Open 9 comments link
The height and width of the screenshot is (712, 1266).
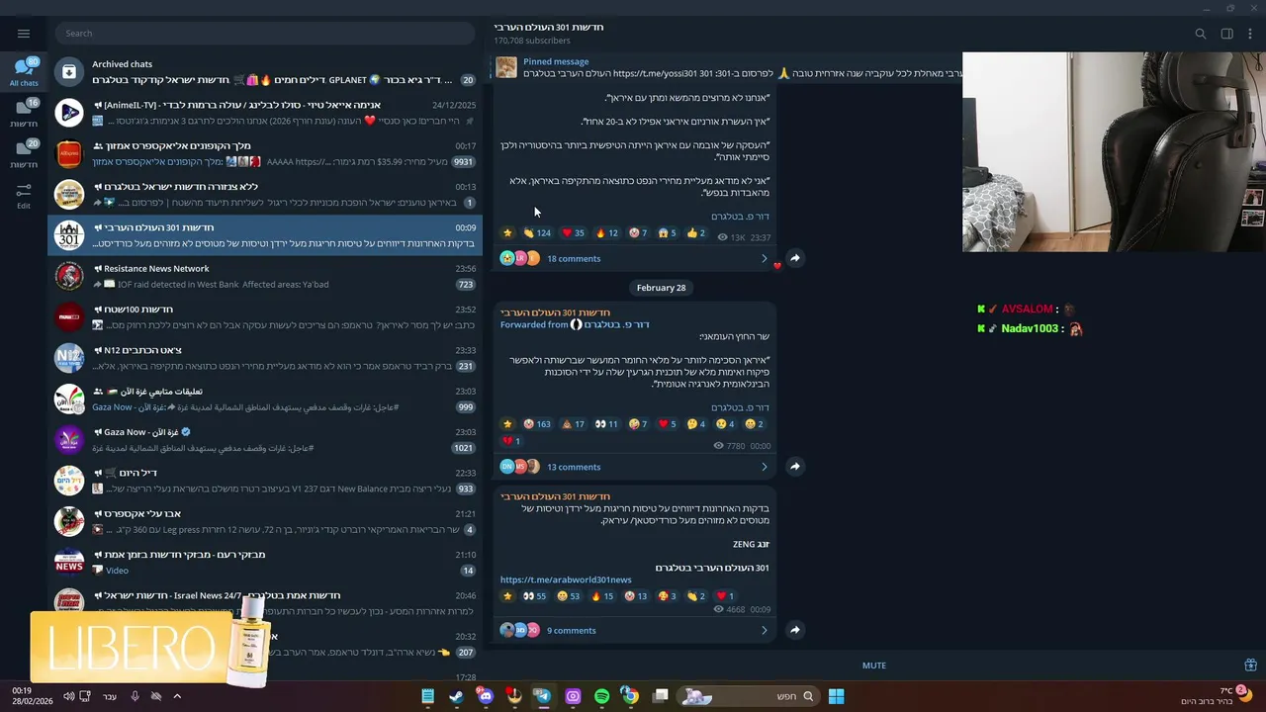[x=572, y=630]
